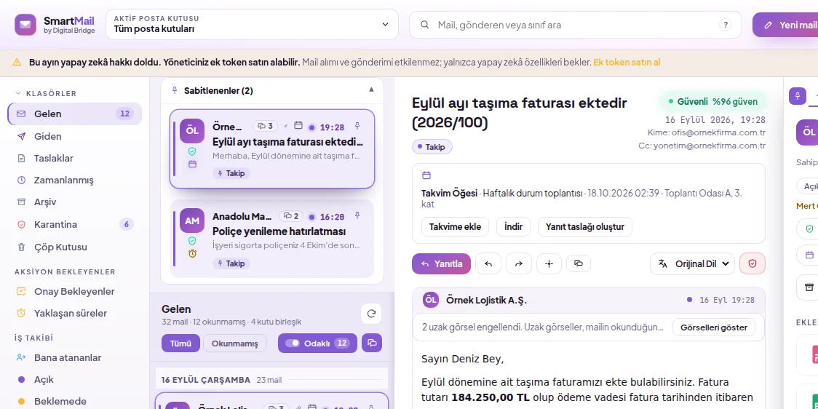Click the search help question mark

(x=725, y=25)
